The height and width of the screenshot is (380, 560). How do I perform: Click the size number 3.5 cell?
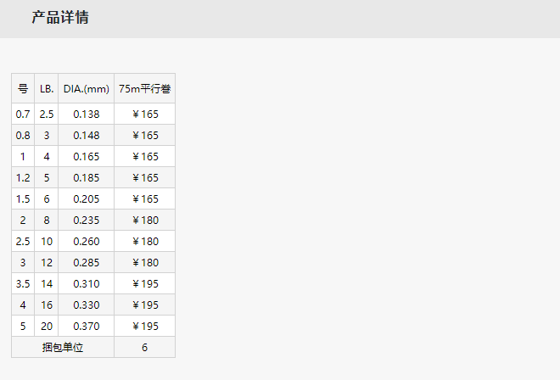[x=23, y=283]
